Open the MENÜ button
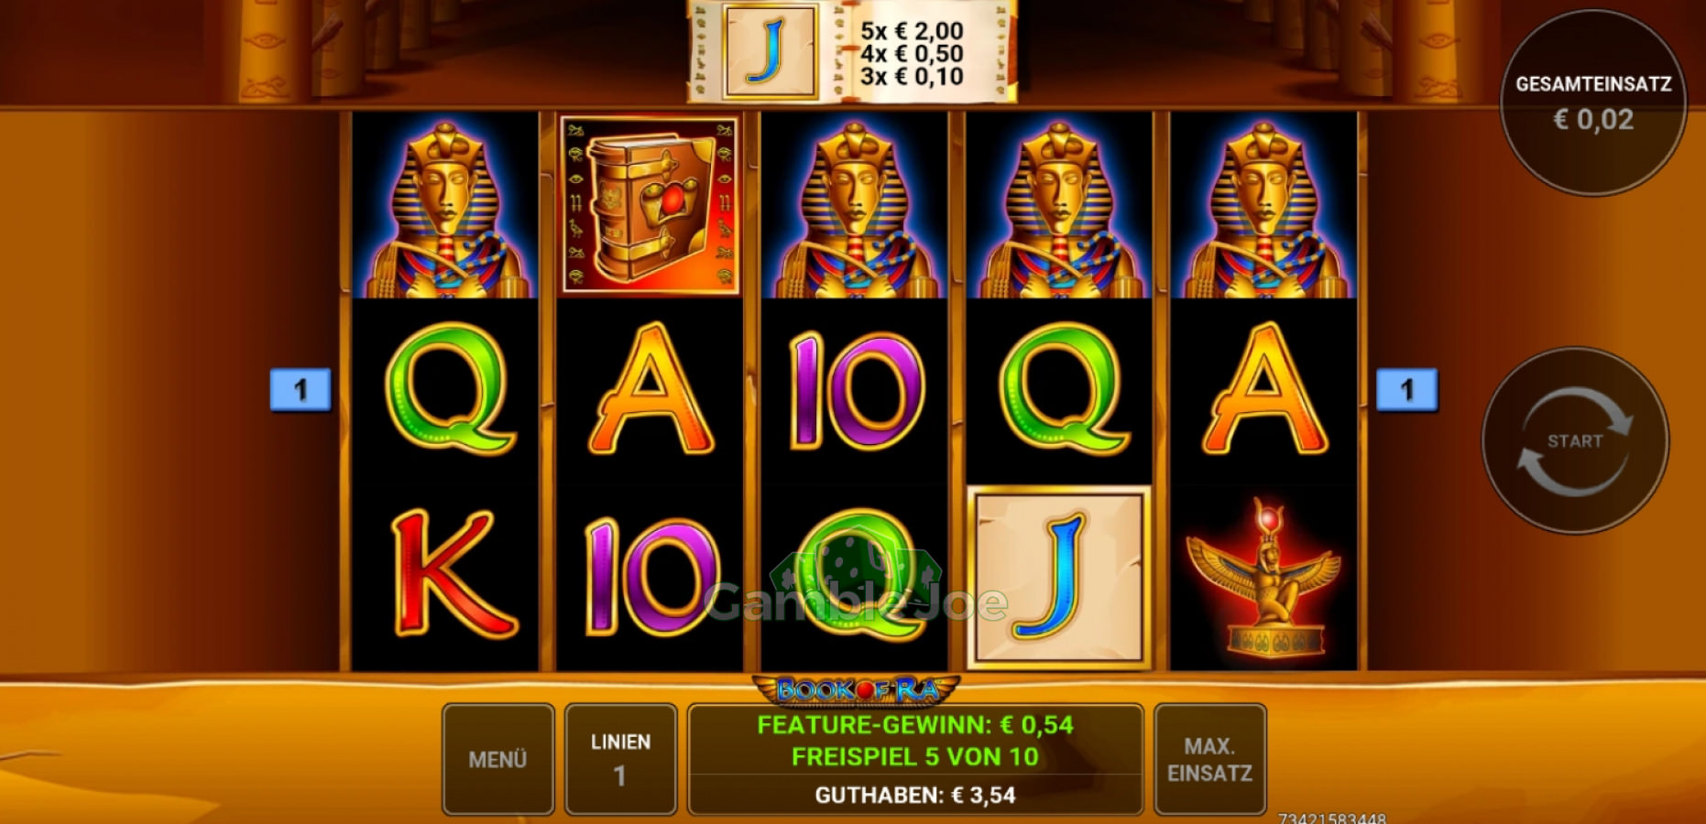 [498, 759]
